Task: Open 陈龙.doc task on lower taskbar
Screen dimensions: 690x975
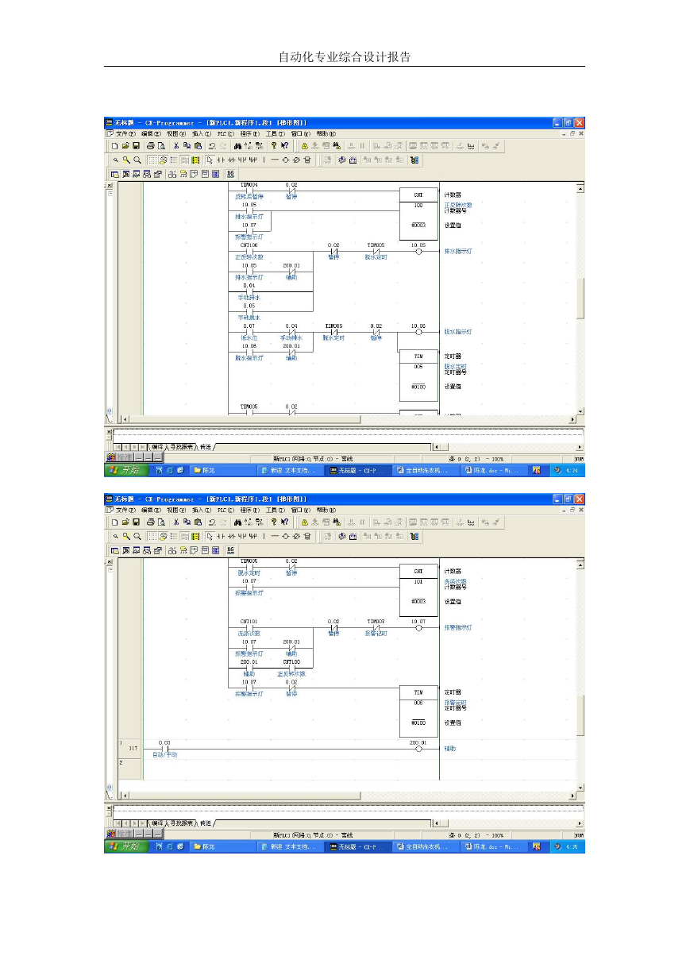Action: [x=494, y=846]
